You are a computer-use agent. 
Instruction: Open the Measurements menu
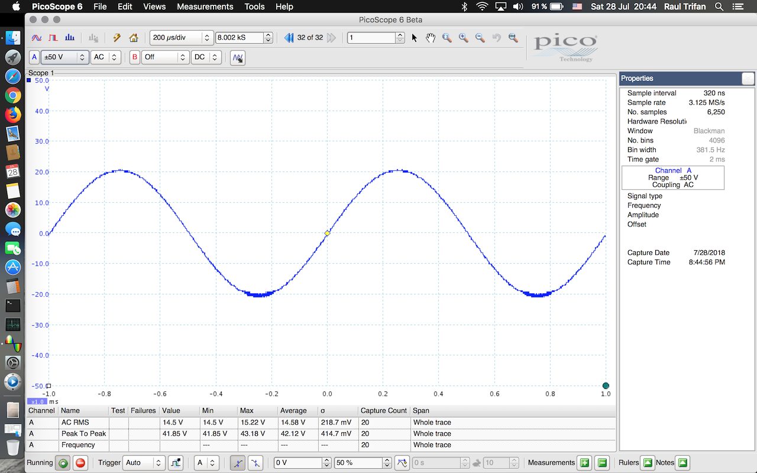tap(205, 7)
